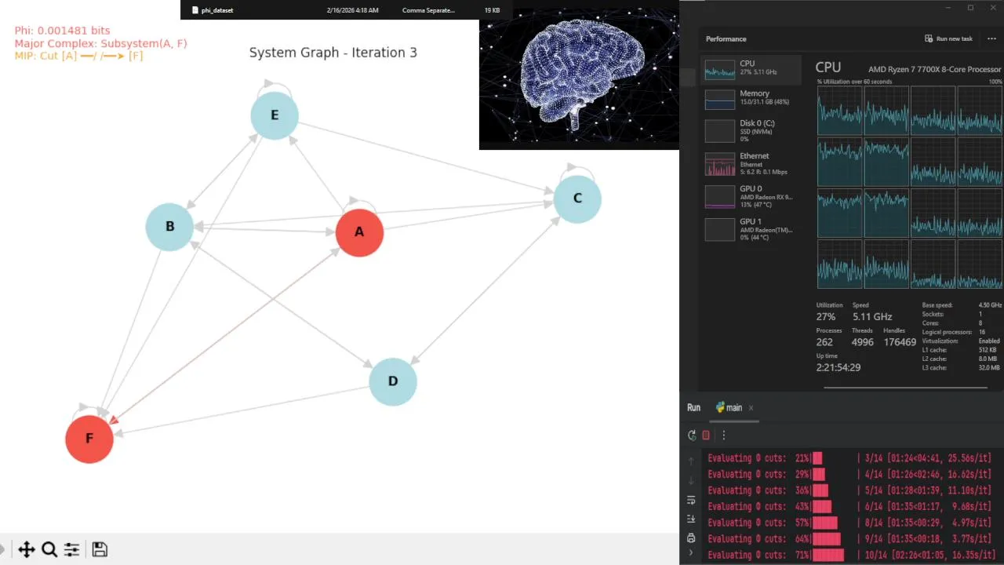The width and height of the screenshot is (1004, 565).
Task: Click the Up time value 2:21:54:29
Action: [x=838, y=367]
